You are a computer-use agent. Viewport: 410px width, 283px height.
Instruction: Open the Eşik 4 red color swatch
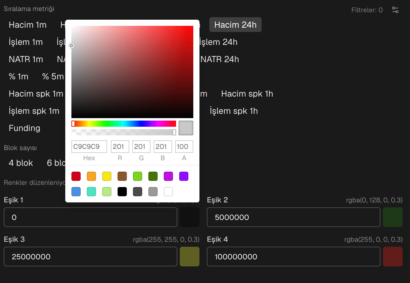pyautogui.click(x=393, y=257)
